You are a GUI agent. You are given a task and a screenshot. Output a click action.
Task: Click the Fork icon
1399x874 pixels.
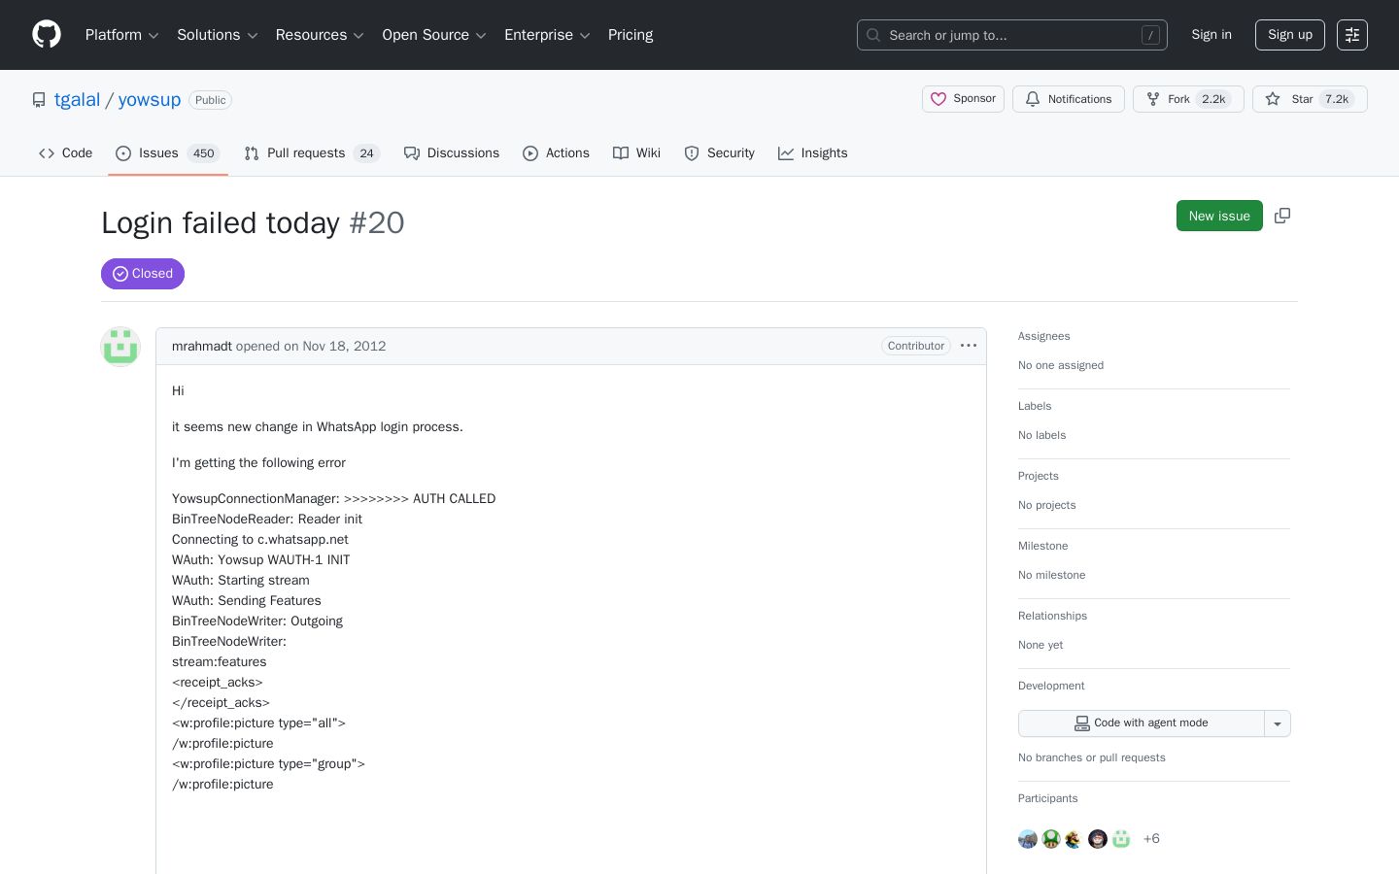pos(1153,99)
